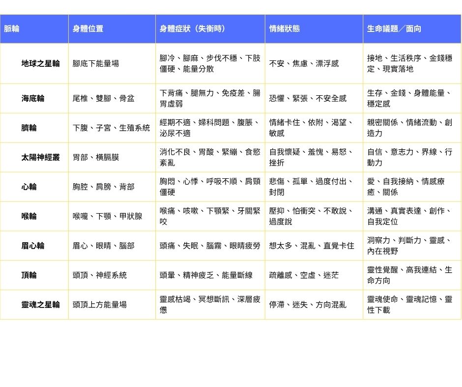462x387 pixels.
Task: Select the 頭頂上方能量場 cell
Action: (100, 304)
